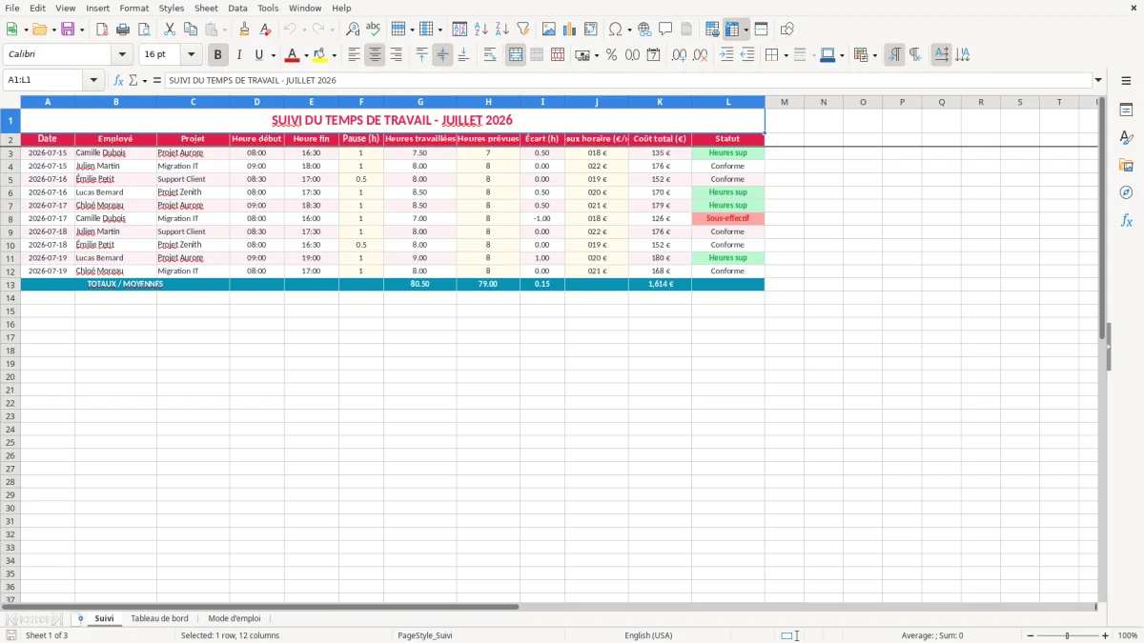The image size is (1144, 643).
Task: Click the Add Decimal Place icon
Action: tap(679, 55)
